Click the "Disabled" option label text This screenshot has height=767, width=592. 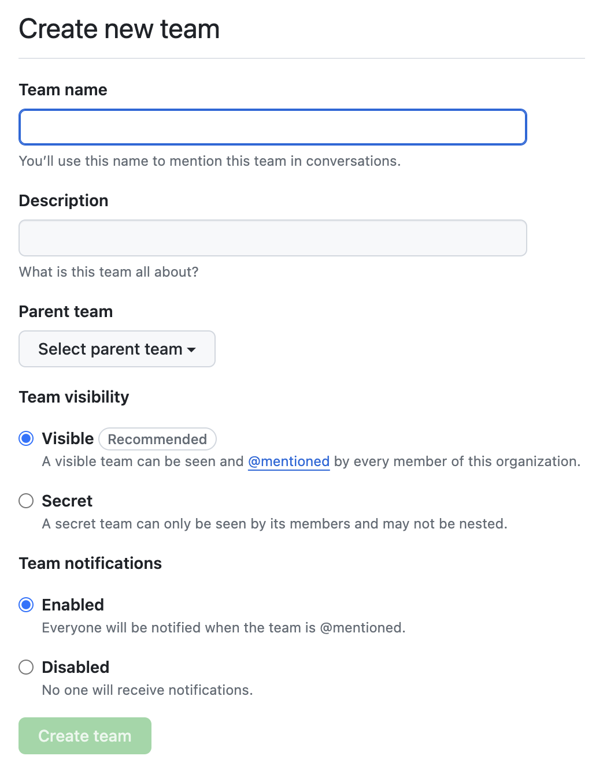pyautogui.click(x=76, y=667)
